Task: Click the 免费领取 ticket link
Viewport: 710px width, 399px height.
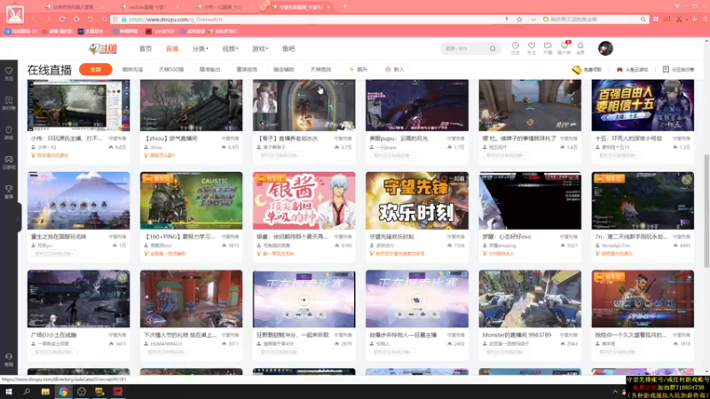Action: (588, 70)
